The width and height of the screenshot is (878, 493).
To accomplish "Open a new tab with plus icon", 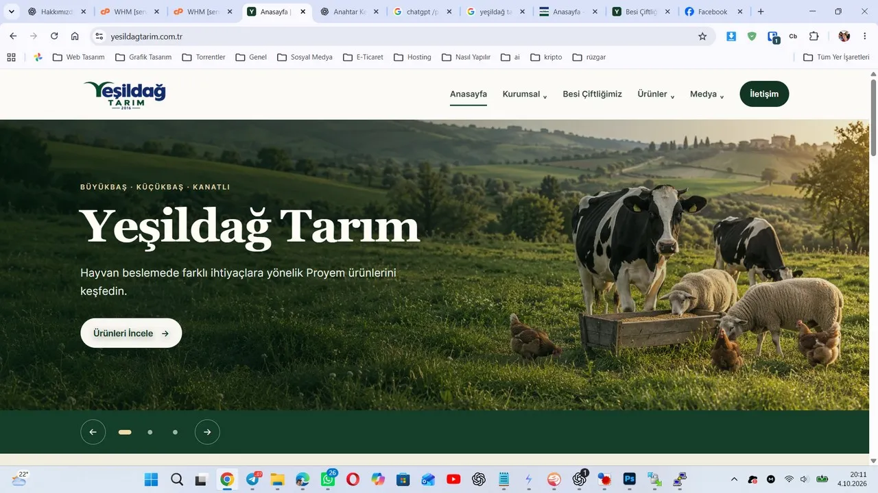I will coord(761,12).
